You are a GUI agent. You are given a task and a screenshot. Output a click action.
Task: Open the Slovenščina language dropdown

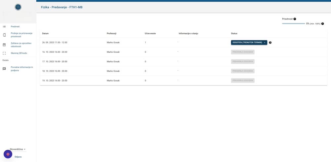(18, 149)
